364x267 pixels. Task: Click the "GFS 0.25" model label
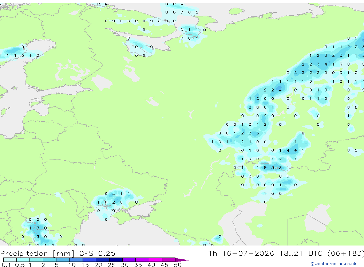coord(97,253)
